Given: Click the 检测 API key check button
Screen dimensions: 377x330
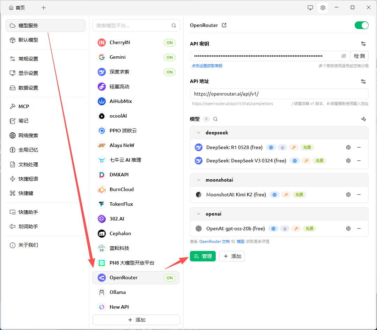Looking at the screenshot, I should tap(359, 56).
